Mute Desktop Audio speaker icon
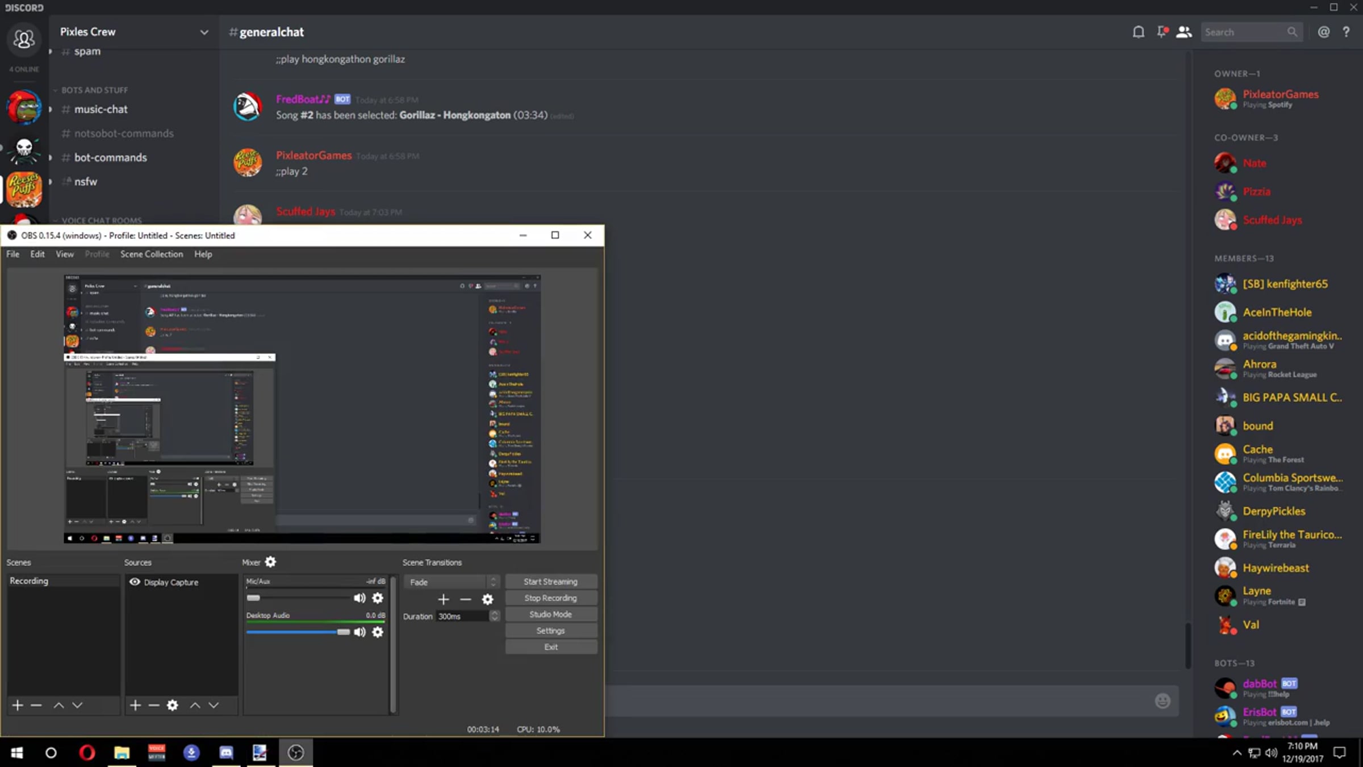Screen dimensions: 1363x767 coord(359,632)
